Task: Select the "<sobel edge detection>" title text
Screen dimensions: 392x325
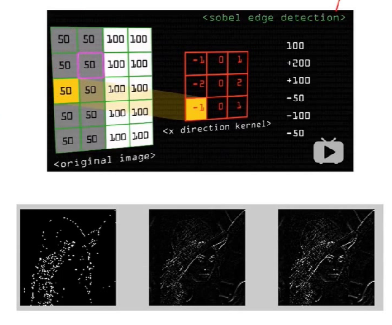Action: (x=274, y=18)
